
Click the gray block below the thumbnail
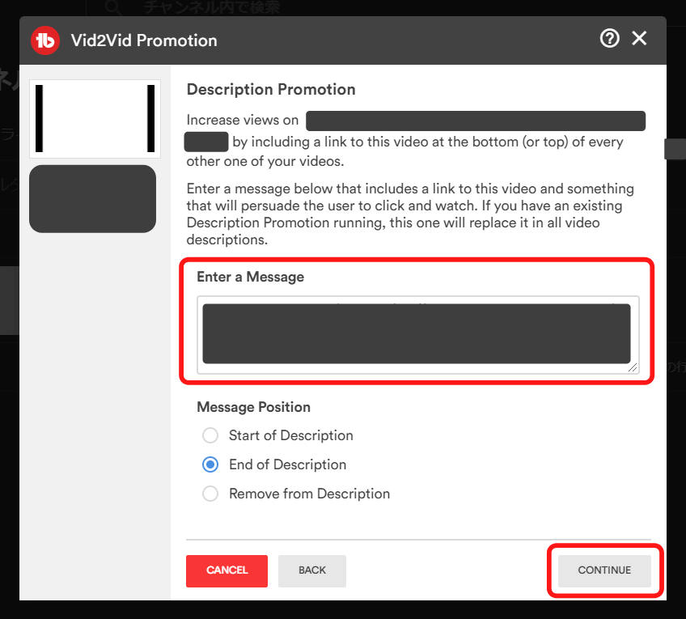(x=92, y=199)
